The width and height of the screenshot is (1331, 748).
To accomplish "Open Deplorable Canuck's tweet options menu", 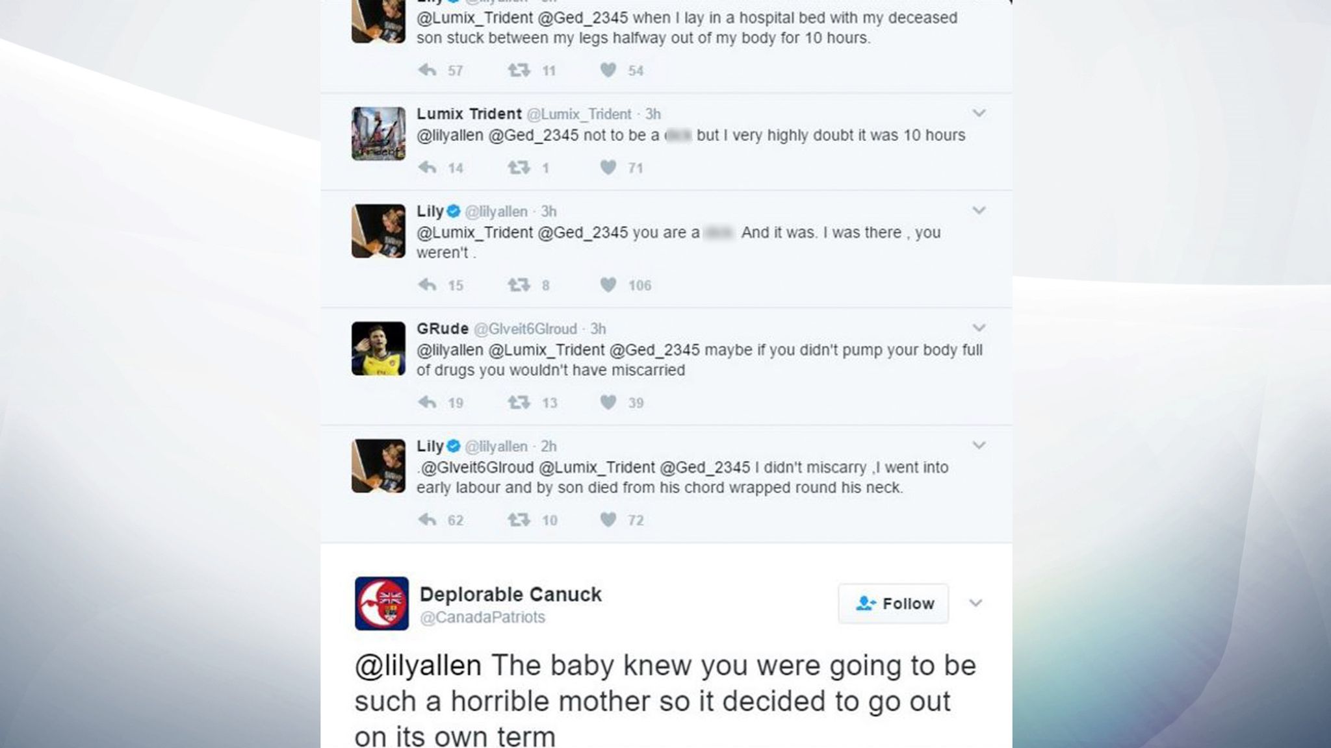I will 976,603.
